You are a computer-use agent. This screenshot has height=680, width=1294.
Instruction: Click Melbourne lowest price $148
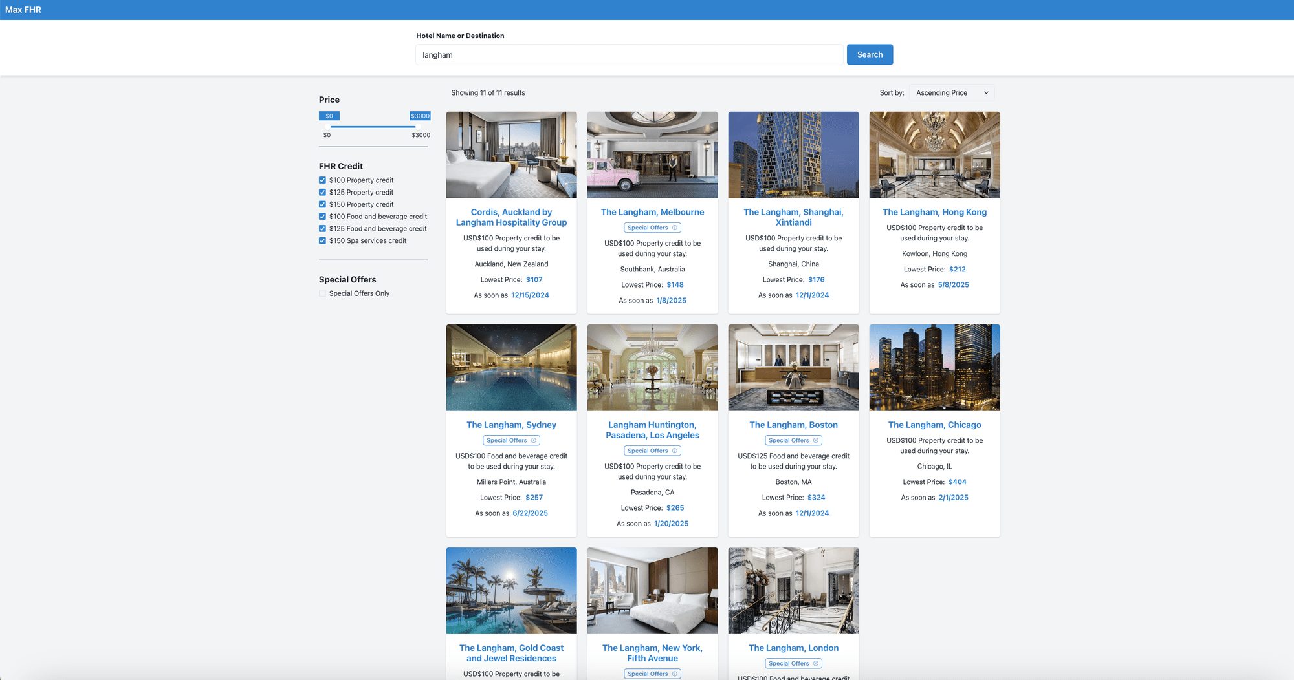click(x=675, y=285)
